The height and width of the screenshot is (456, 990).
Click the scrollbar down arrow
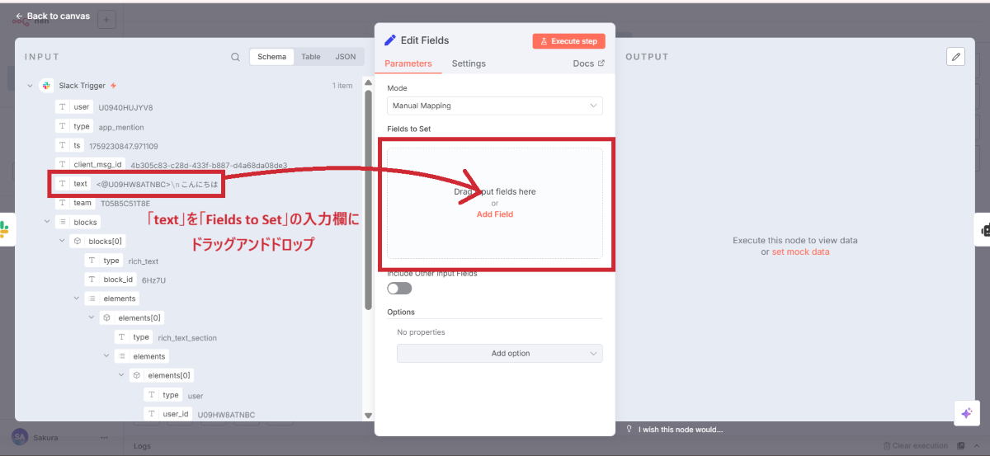coord(368,416)
